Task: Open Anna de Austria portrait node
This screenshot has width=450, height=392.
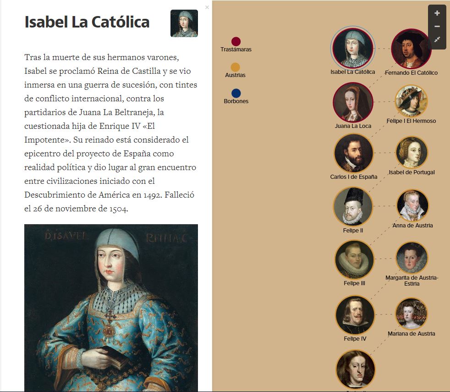Action: [412, 205]
